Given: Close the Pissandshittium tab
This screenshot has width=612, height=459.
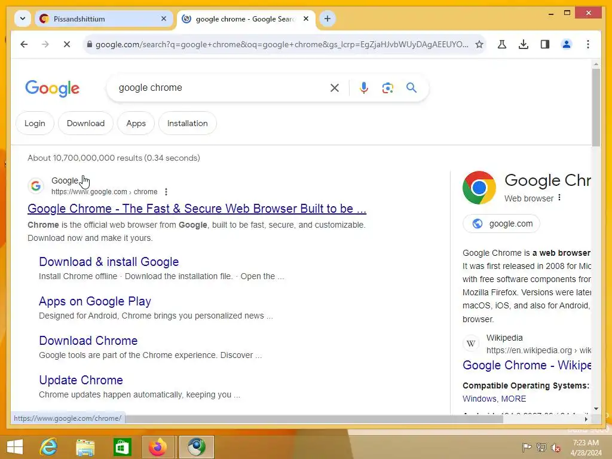Looking at the screenshot, I should tap(164, 19).
